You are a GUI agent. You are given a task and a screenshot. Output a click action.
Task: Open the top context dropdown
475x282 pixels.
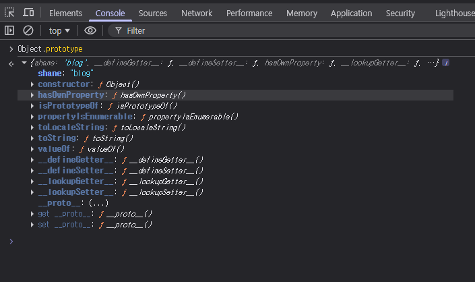coord(59,30)
